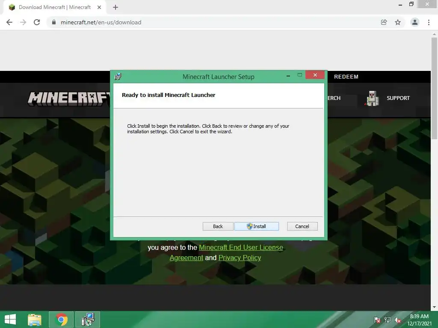Click the installer icon in dialog title bar
This screenshot has width=438, height=328.
point(118,76)
